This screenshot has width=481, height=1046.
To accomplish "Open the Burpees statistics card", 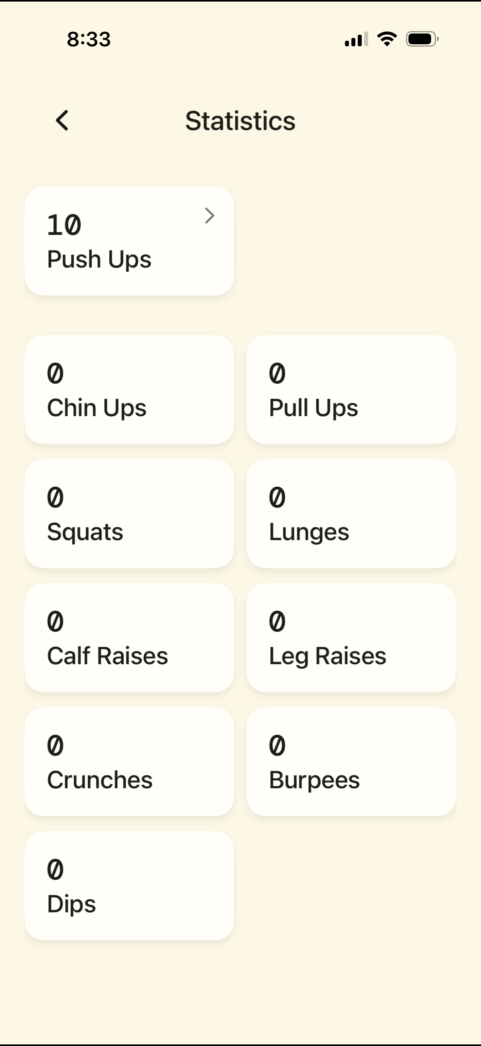I will [x=351, y=762].
